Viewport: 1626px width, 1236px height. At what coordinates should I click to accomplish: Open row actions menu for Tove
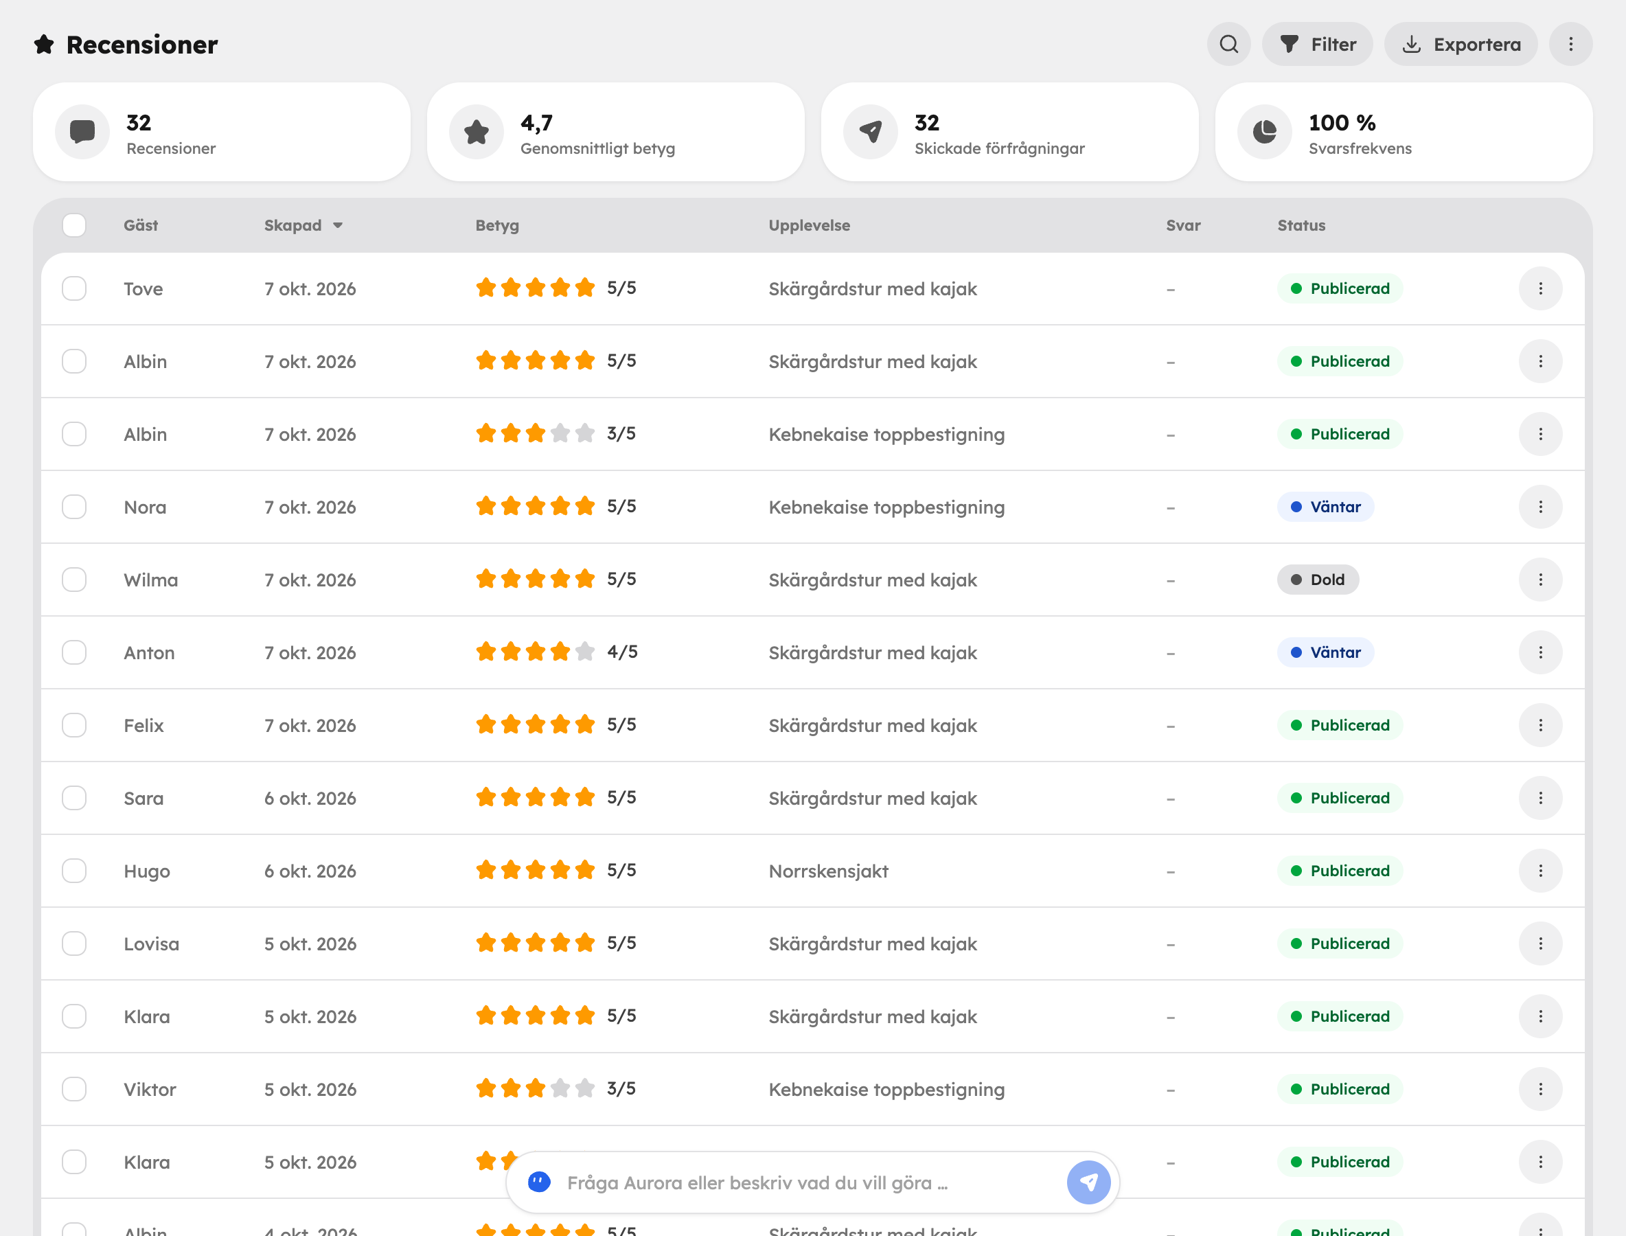1541,288
